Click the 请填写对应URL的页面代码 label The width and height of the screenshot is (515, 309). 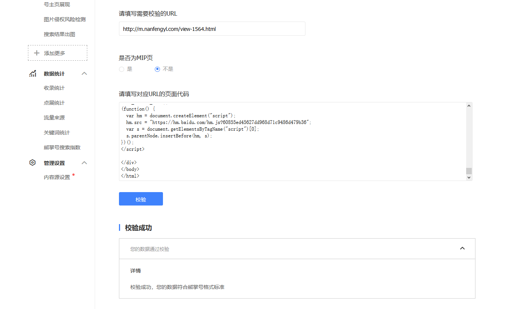154,94
